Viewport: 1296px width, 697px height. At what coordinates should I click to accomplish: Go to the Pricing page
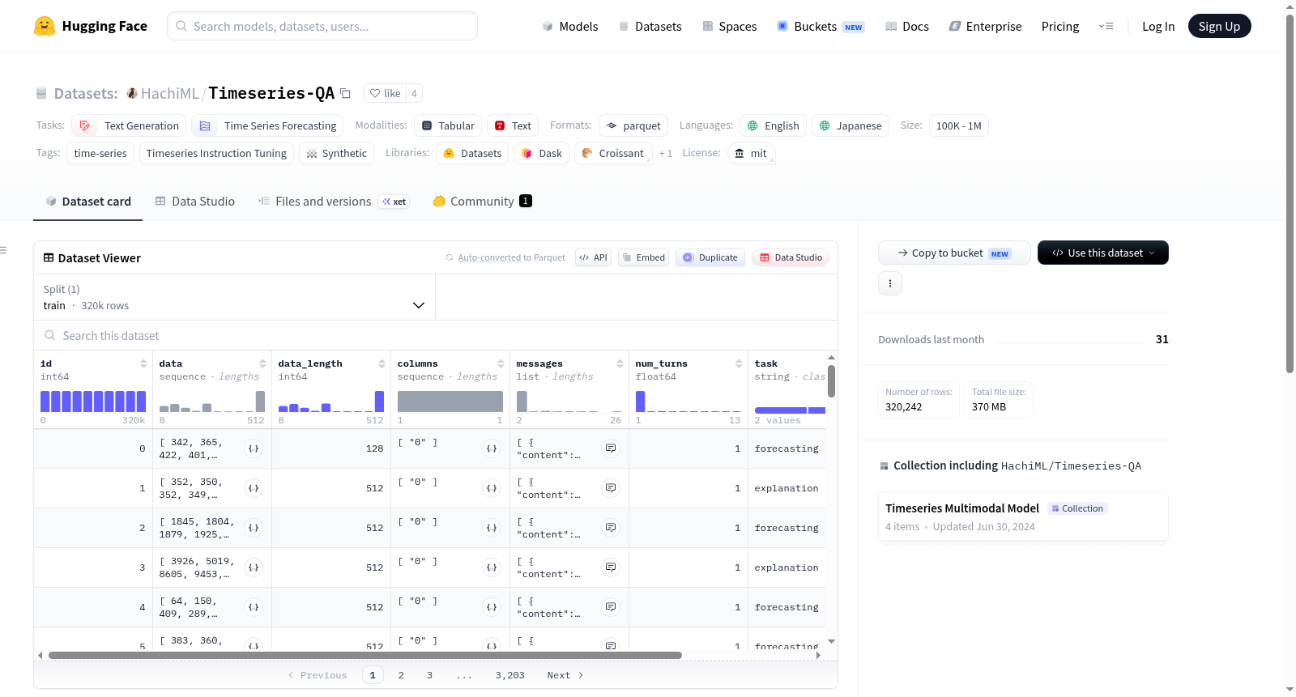tap(1060, 26)
